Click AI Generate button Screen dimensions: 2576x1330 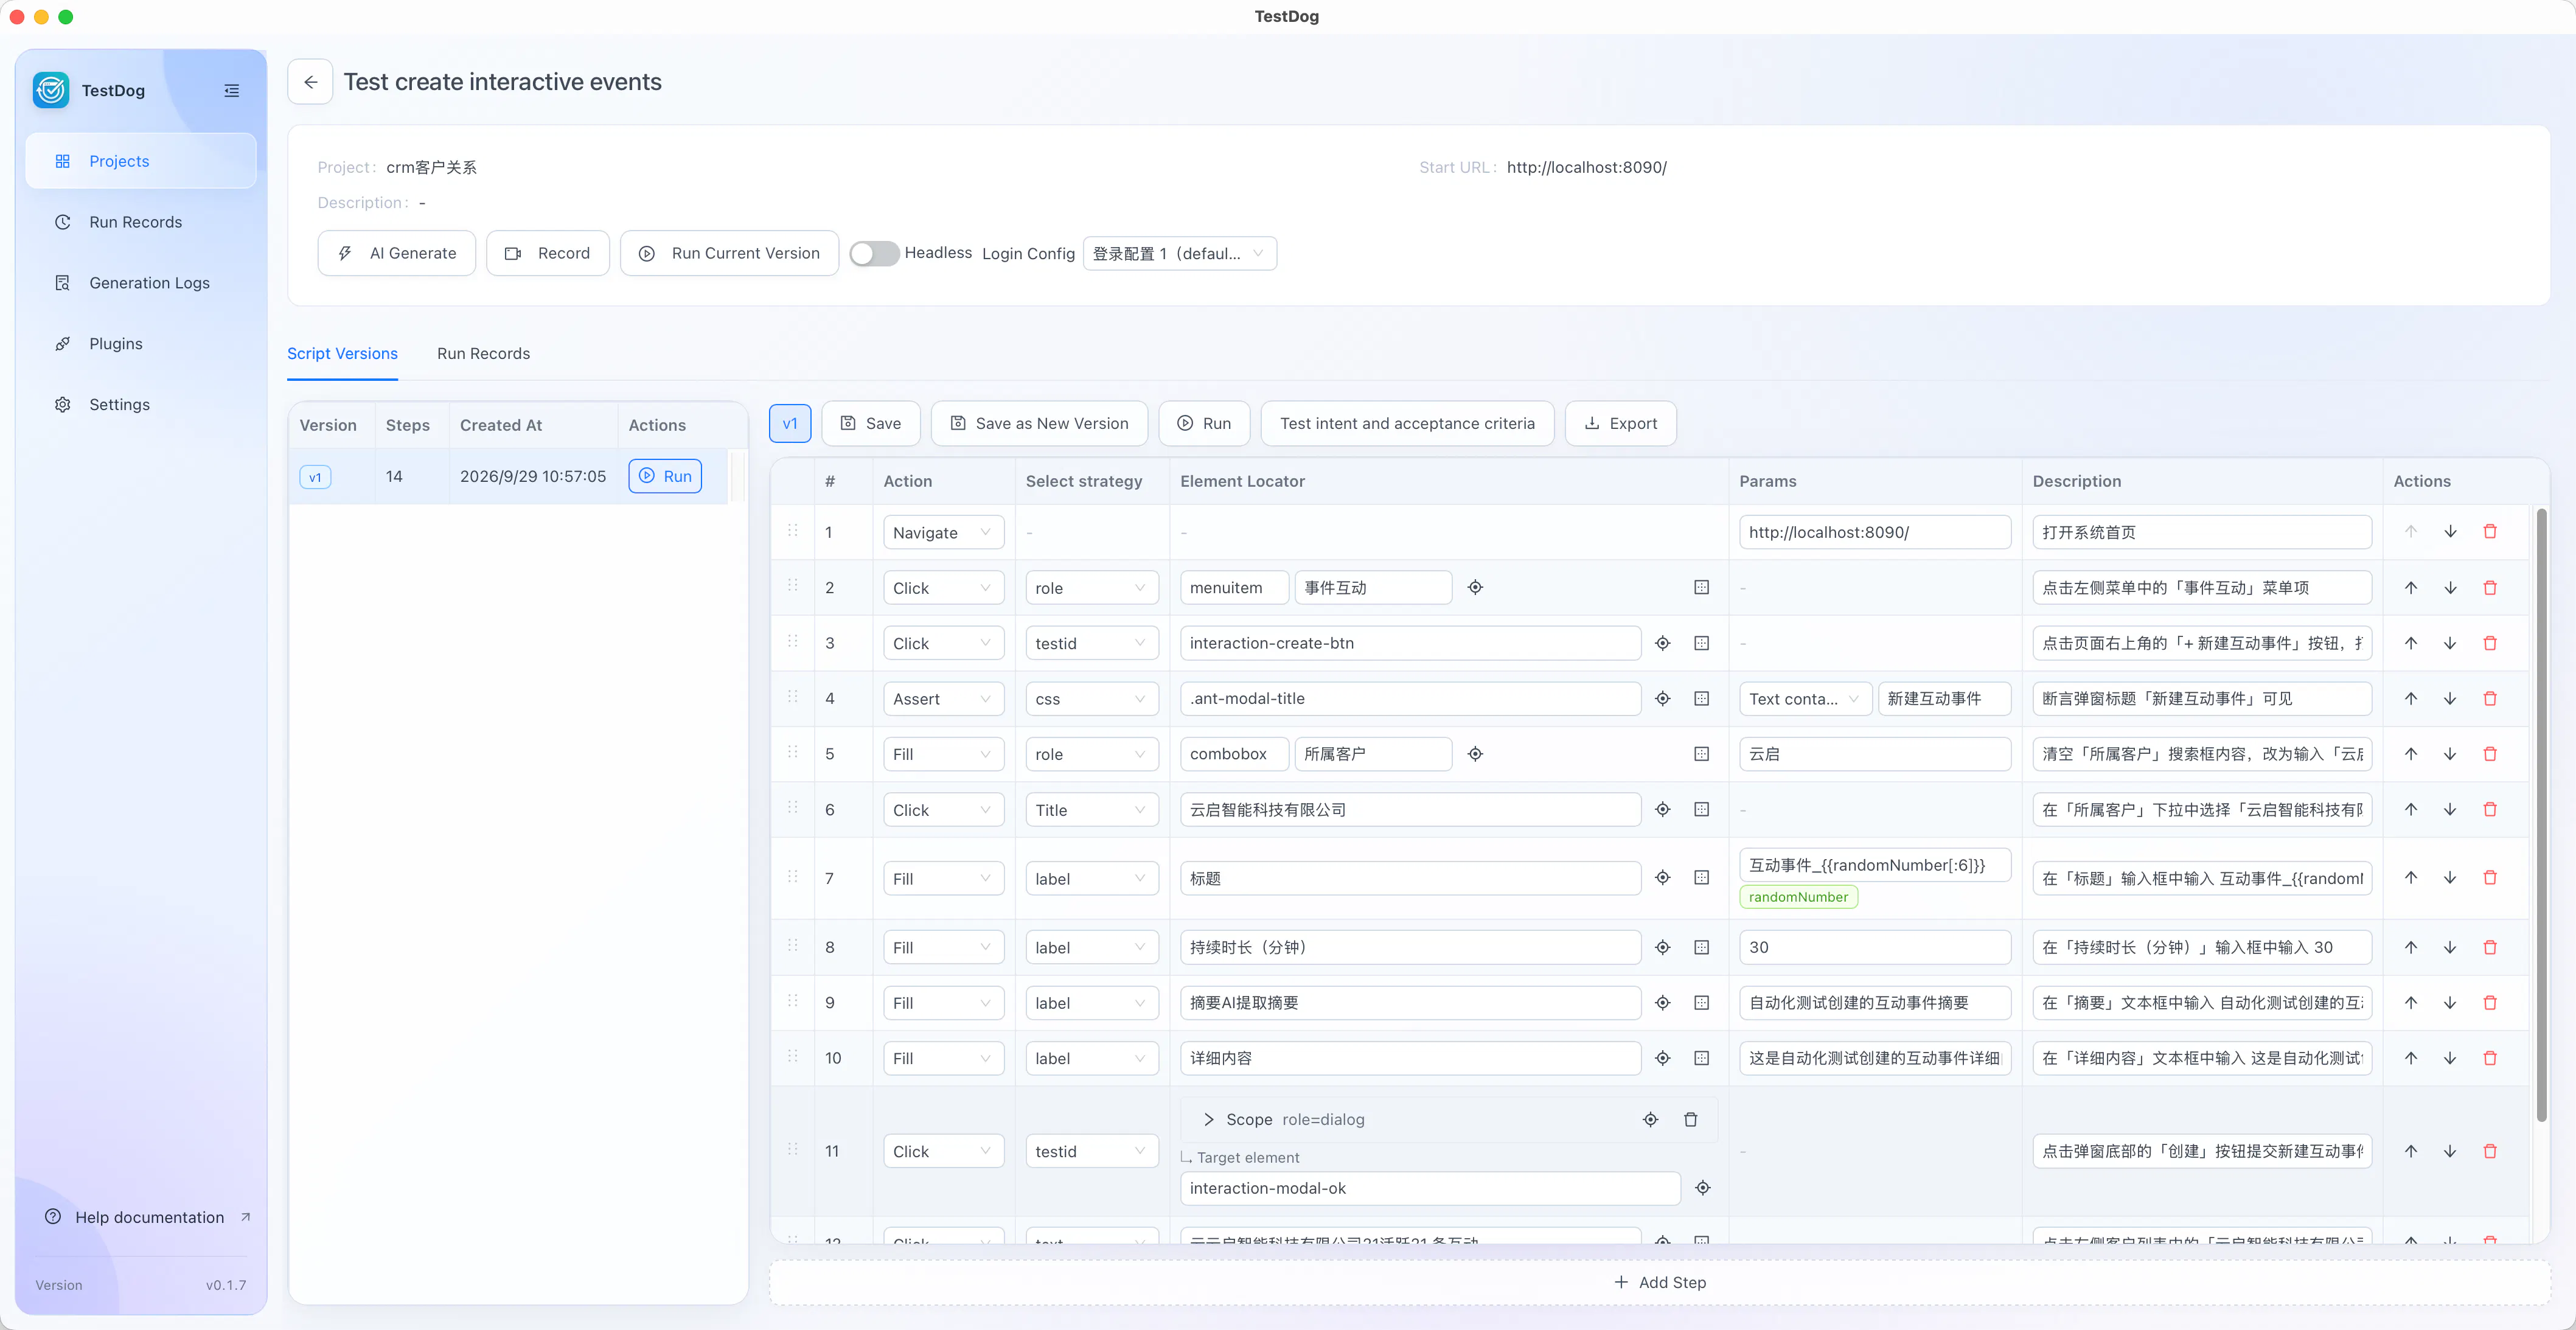coord(397,254)
